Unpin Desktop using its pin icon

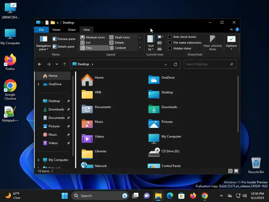coord(69,101)
